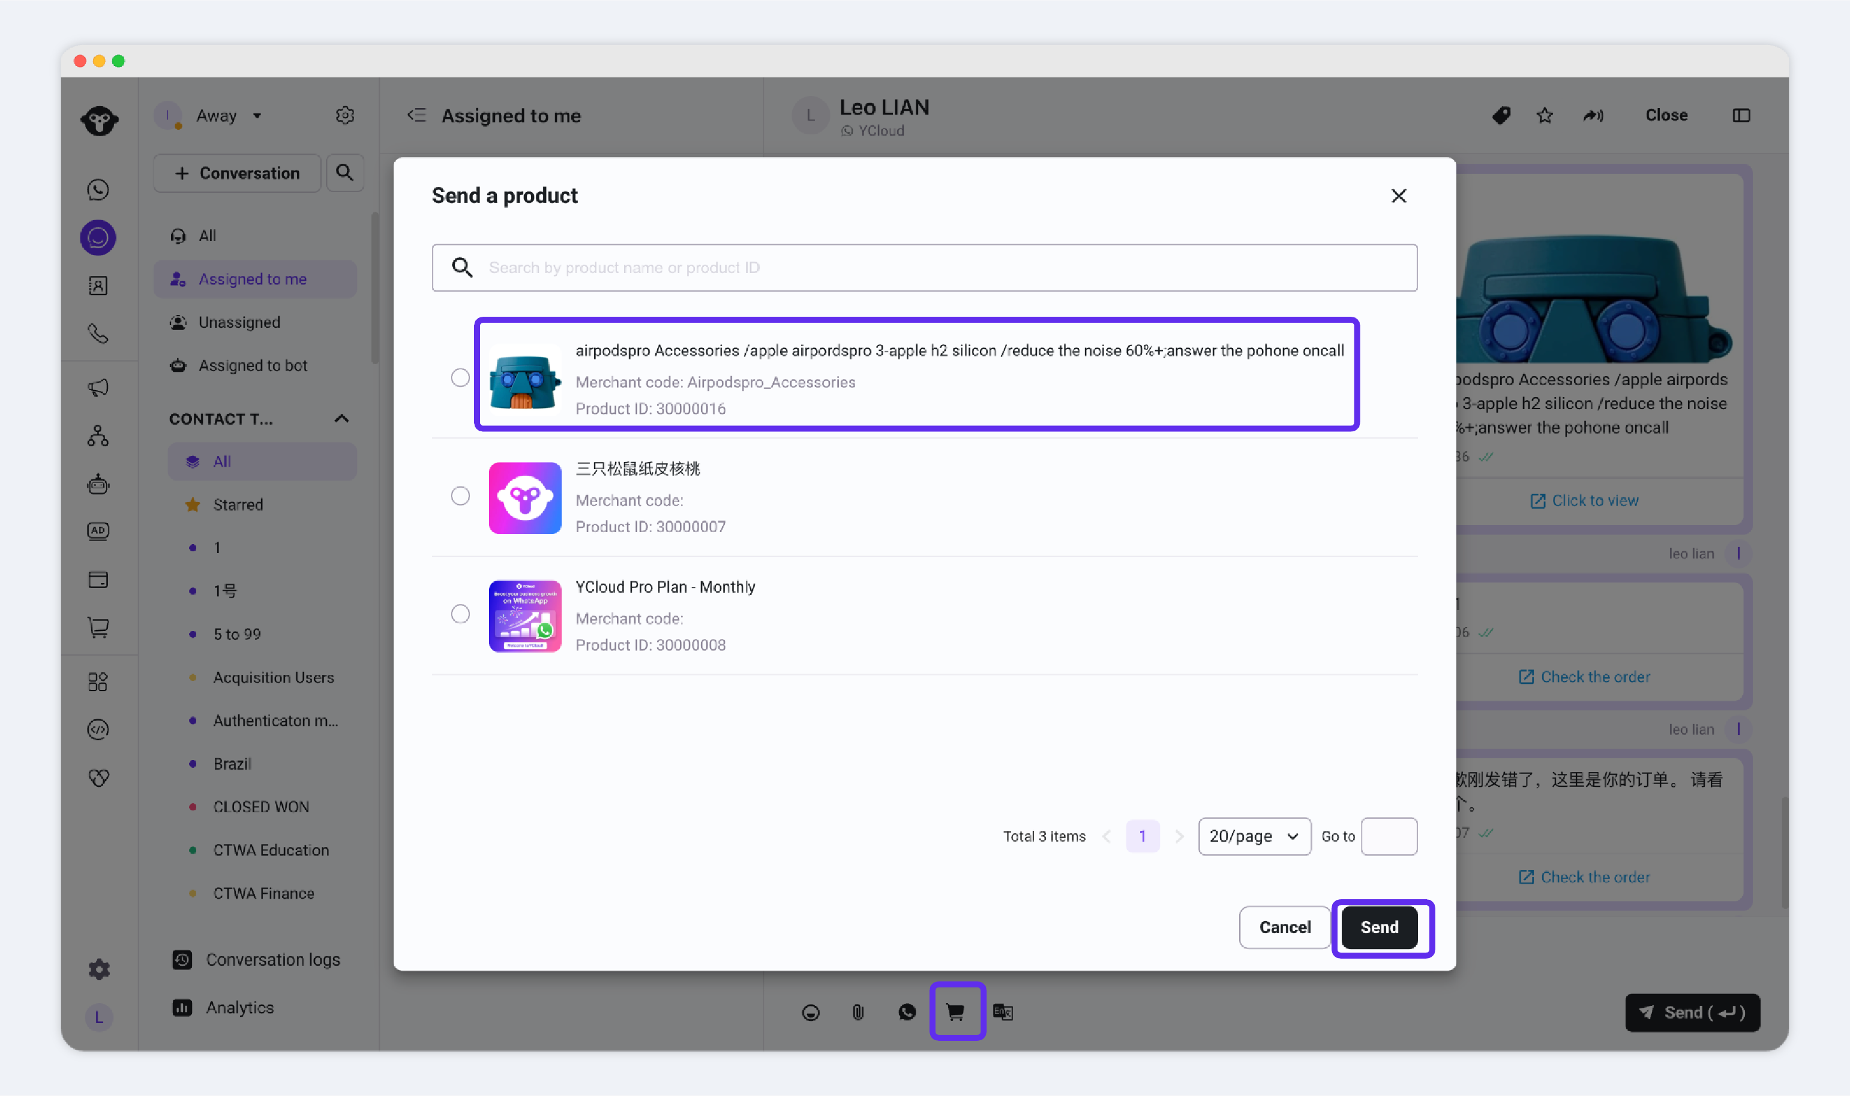Open WhatsApp template icon in composer
Viewport: 1850px width, 1096px height.
click(907, 1012)
